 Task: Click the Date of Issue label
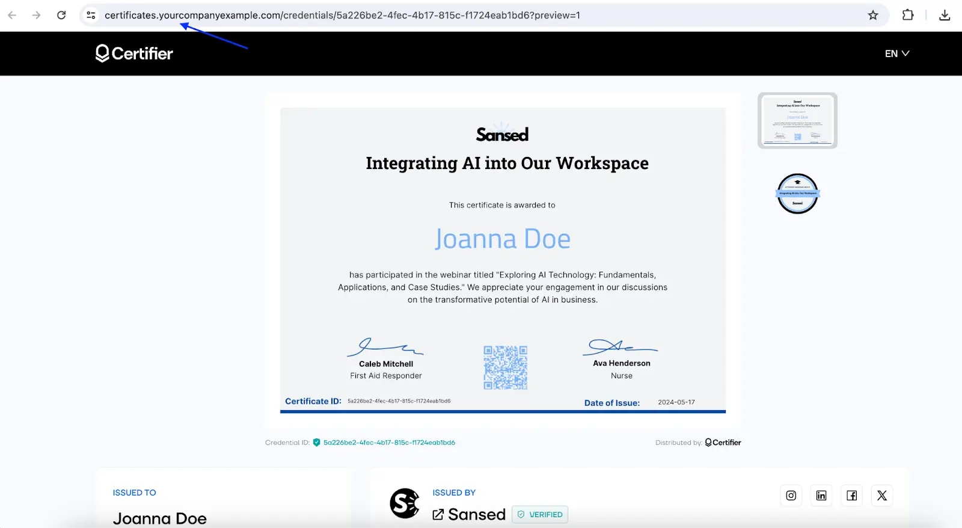612,403
